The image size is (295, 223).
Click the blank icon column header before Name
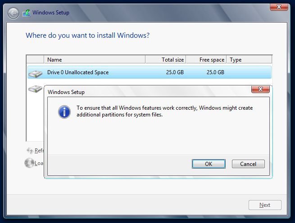pos(35,59)
